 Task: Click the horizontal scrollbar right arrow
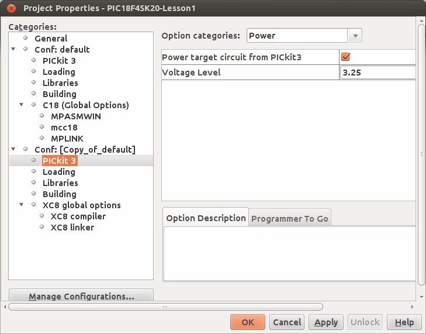coord(413,307)
